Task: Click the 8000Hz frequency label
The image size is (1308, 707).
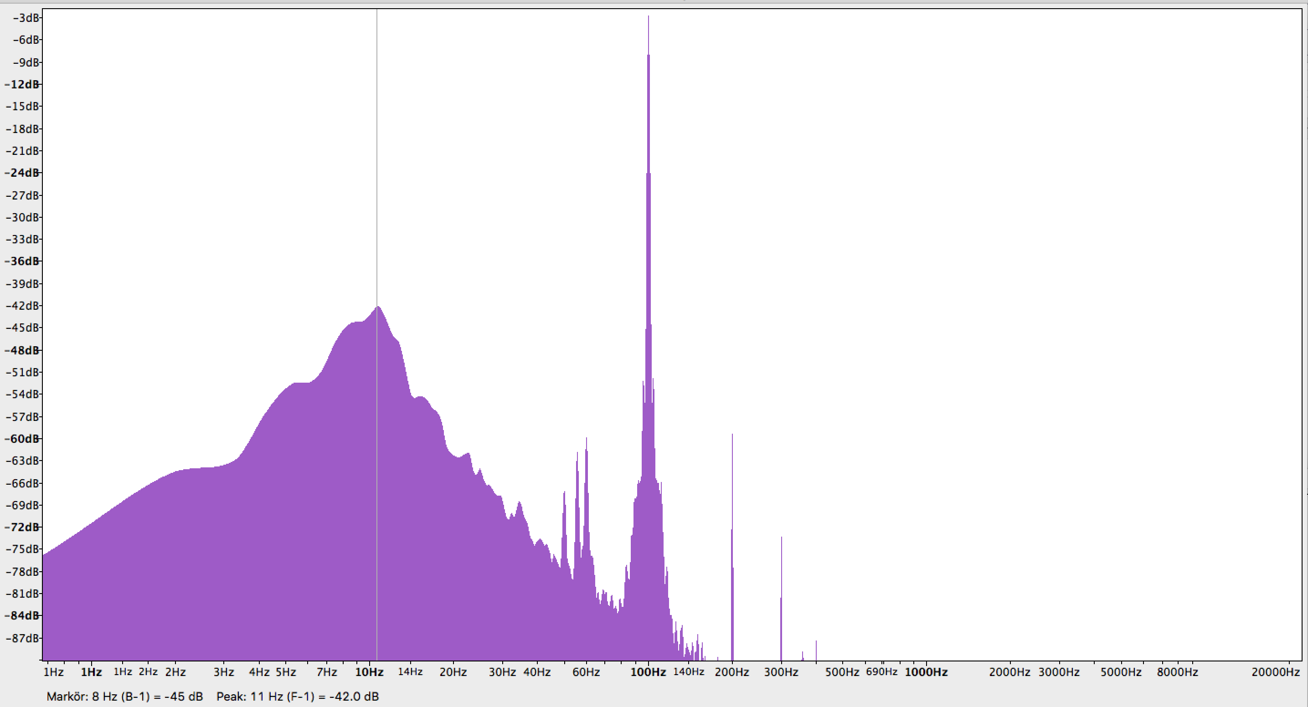Action: click(1177, 672)
